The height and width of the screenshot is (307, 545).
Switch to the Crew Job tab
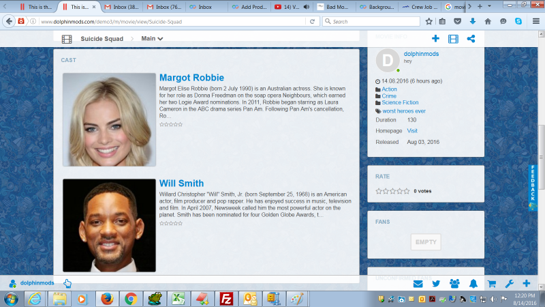point(420,7)
